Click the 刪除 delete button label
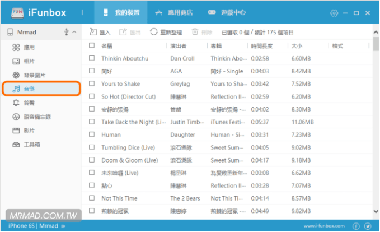The image size is (380, 232). point(207,33)
